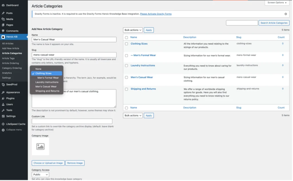The height and width of the screenshot is (181, 293).
Task: Open the top Bulk actions dropdown
Action: (133, 30)
